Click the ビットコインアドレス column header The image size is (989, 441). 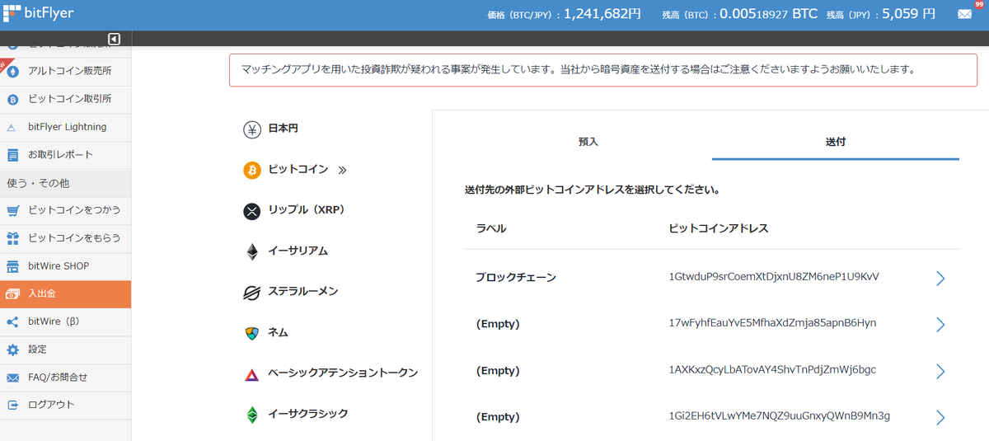719,228
